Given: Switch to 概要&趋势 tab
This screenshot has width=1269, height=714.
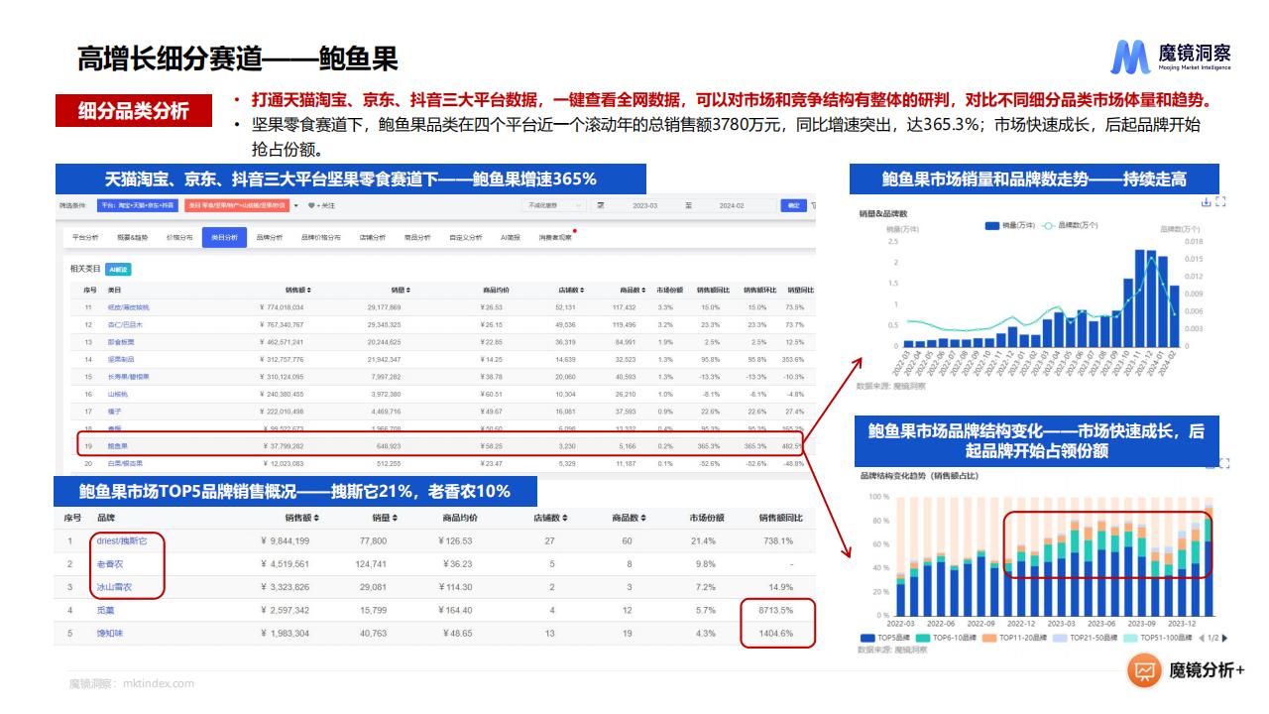Looking at the screenshot, I should 132,238.
